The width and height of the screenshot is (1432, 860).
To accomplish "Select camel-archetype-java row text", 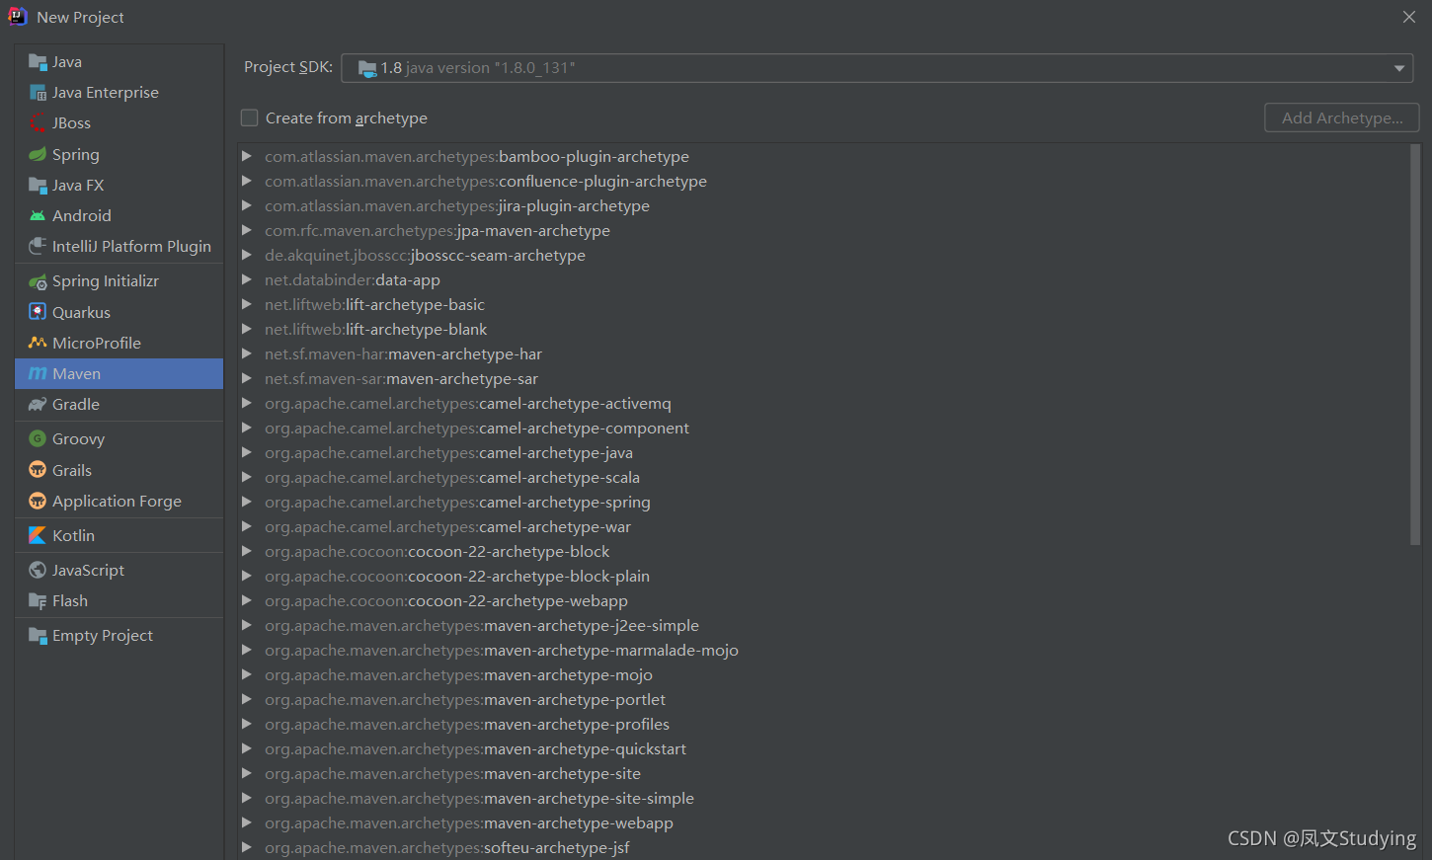I will pyautogui.click(x=448, y=453).
